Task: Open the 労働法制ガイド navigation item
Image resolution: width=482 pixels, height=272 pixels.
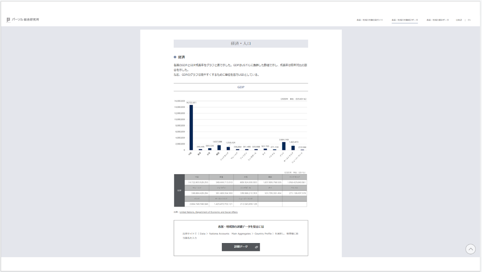Action: [369, 20]
